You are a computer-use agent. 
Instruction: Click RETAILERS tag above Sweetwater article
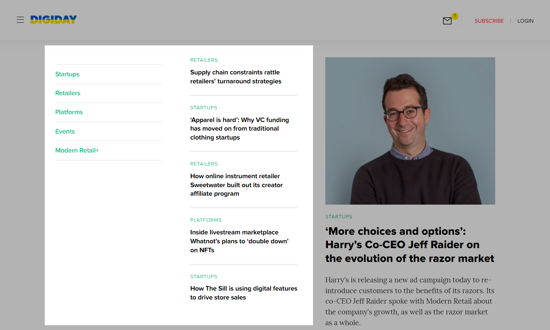tap(204, 164)
